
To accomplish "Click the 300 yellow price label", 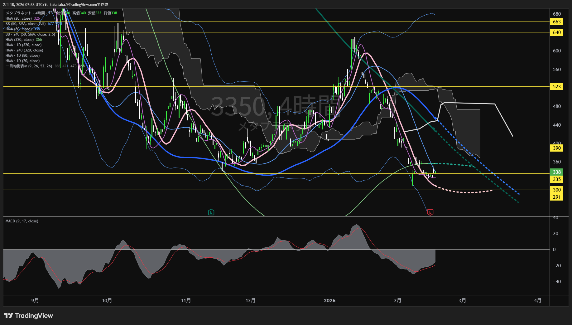I will tap(557, 190).
